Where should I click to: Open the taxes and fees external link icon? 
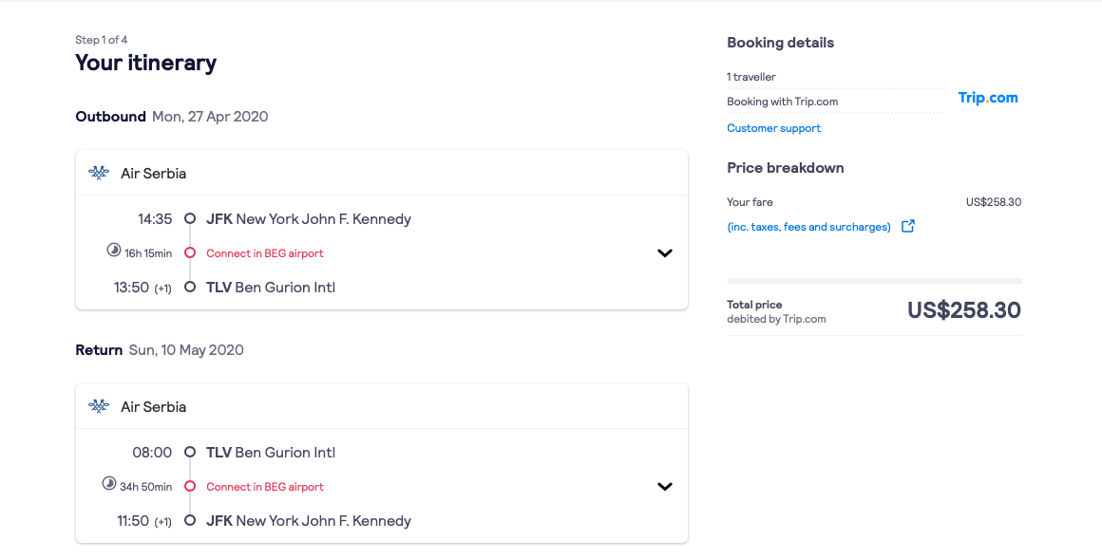point(908,226)
